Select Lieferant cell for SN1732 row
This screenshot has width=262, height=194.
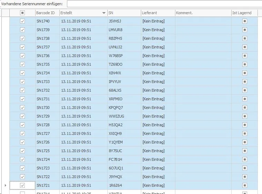click(x=158, y=90)
